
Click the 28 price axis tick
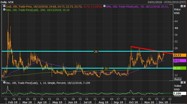coord(176,48)
